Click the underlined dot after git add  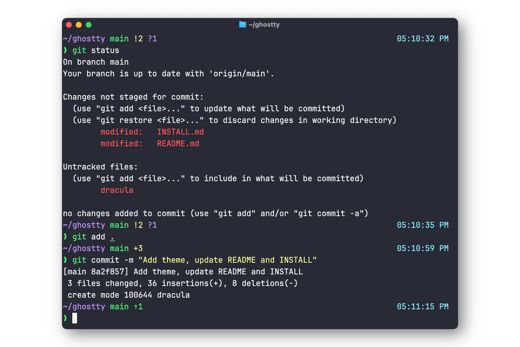click(112, 237)
